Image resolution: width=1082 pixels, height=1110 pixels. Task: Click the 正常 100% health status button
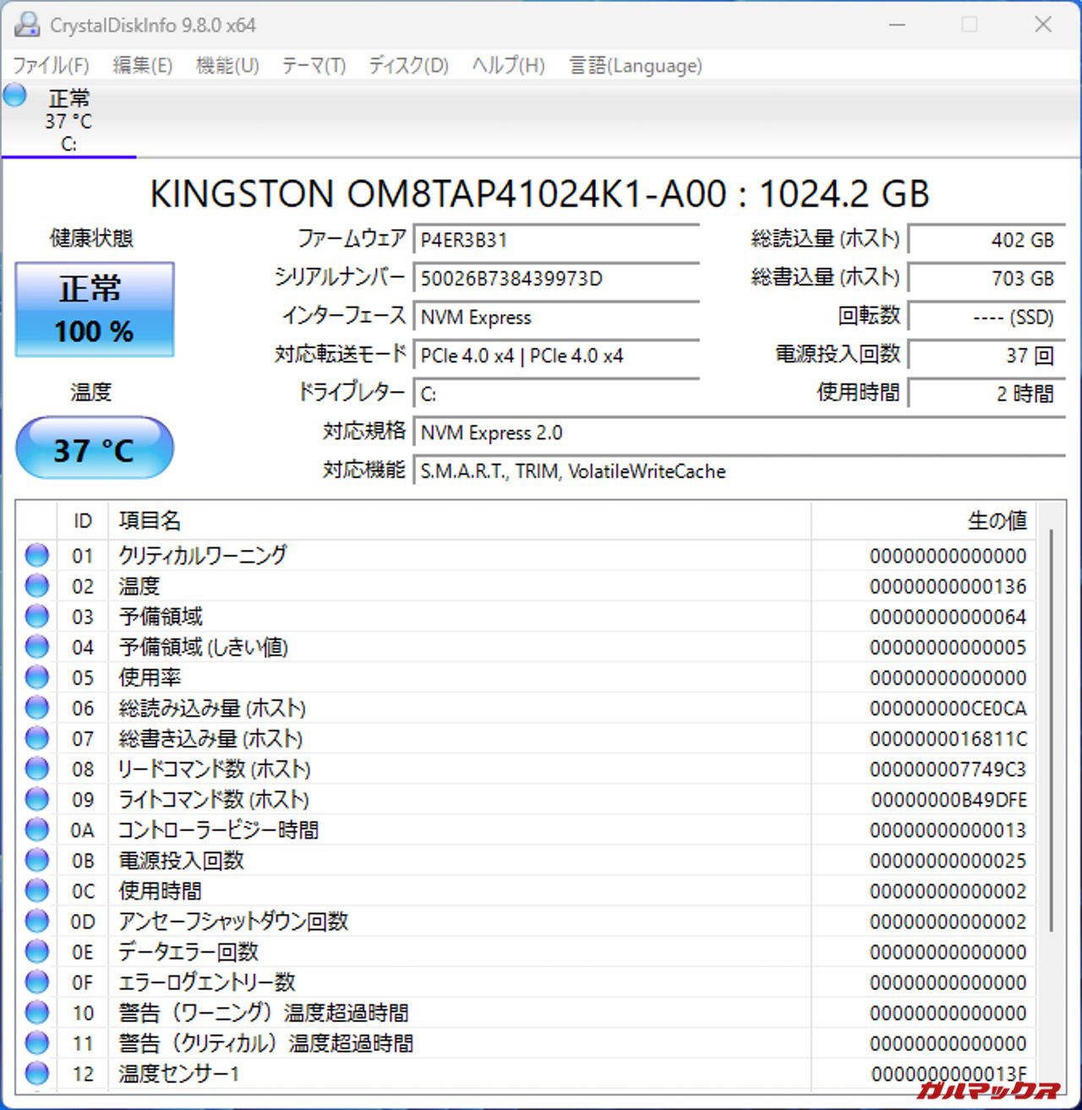[95, 309]
